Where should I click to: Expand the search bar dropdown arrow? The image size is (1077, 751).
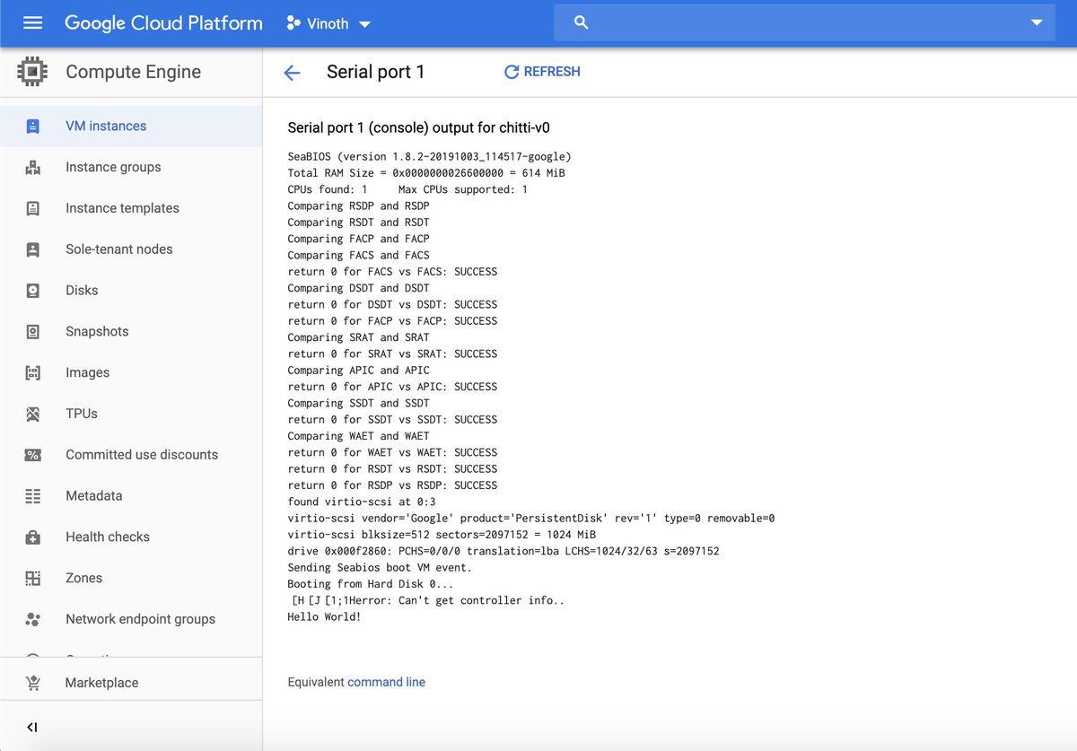coord(1037,23)
